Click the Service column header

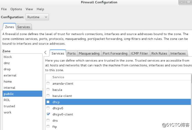pyautogui.click(x=58, y=77)
